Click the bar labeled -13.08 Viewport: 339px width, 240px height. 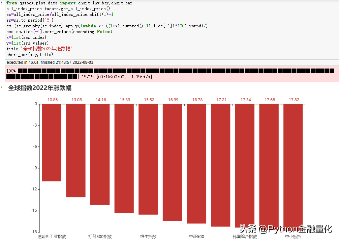(76, 151)
